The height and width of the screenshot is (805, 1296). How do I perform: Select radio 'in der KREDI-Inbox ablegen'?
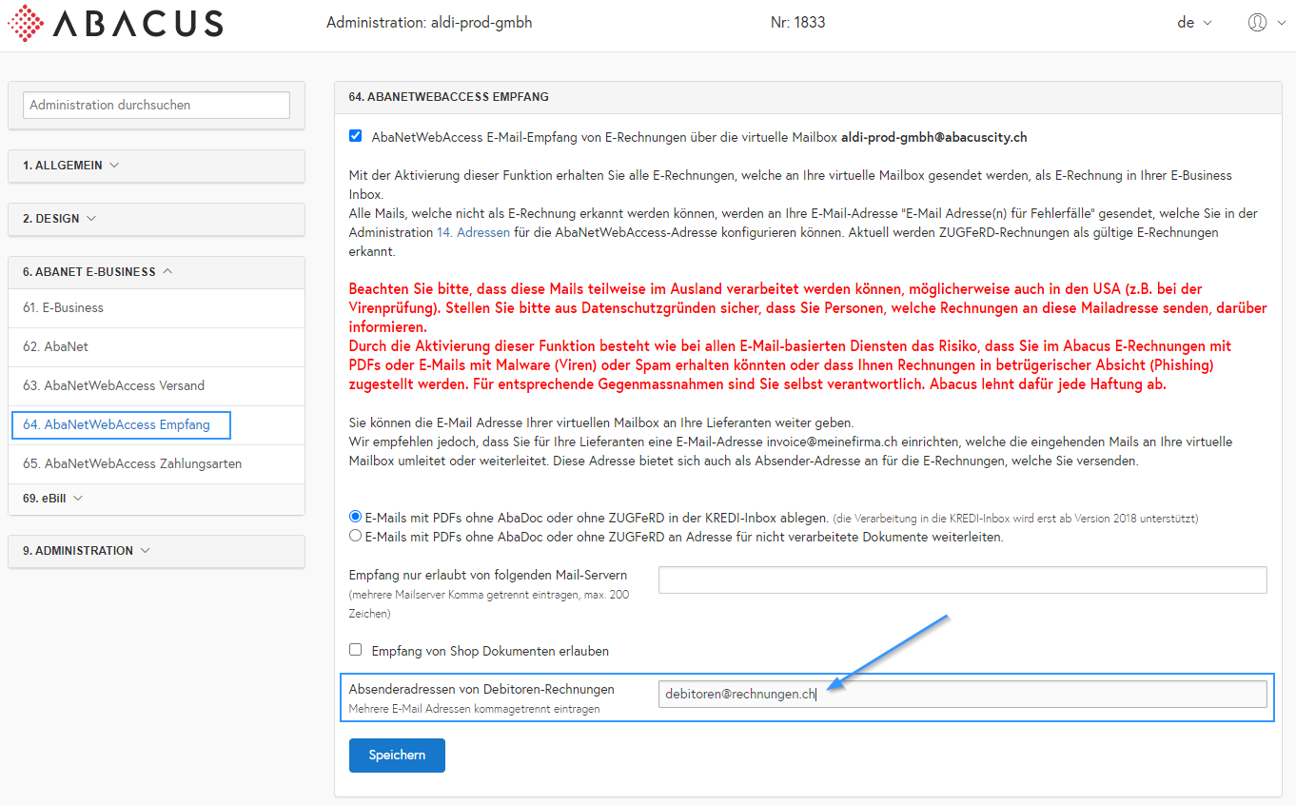click(356, 517)
